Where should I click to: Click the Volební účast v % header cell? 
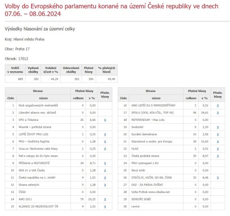pyautogui.click(x=51, y=70)
